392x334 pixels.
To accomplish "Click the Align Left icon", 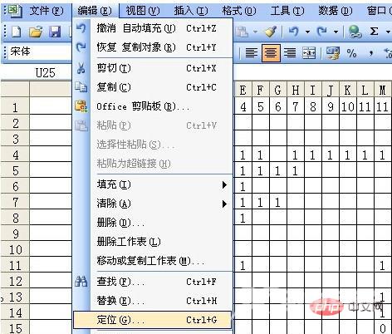I will tap(252, 52).
